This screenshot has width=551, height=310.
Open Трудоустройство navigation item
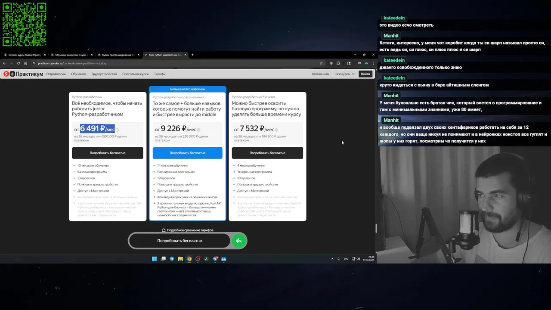[x=104, y=74]
